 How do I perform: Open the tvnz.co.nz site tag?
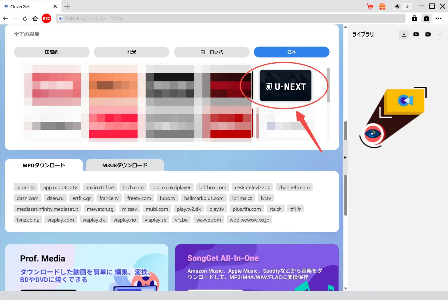point(28,220)
